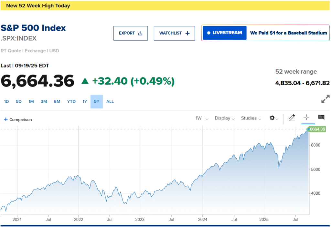
Task: Open the chart settings gear
Action: (272, 118)
